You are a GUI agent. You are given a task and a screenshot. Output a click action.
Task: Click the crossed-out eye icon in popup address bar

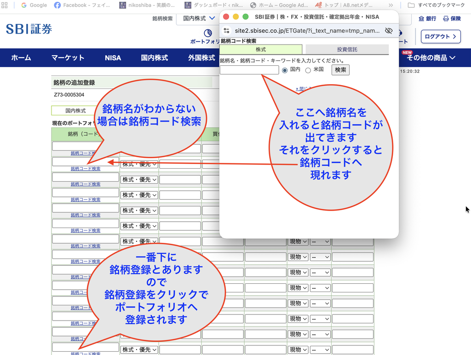click(x=389, y=31)
